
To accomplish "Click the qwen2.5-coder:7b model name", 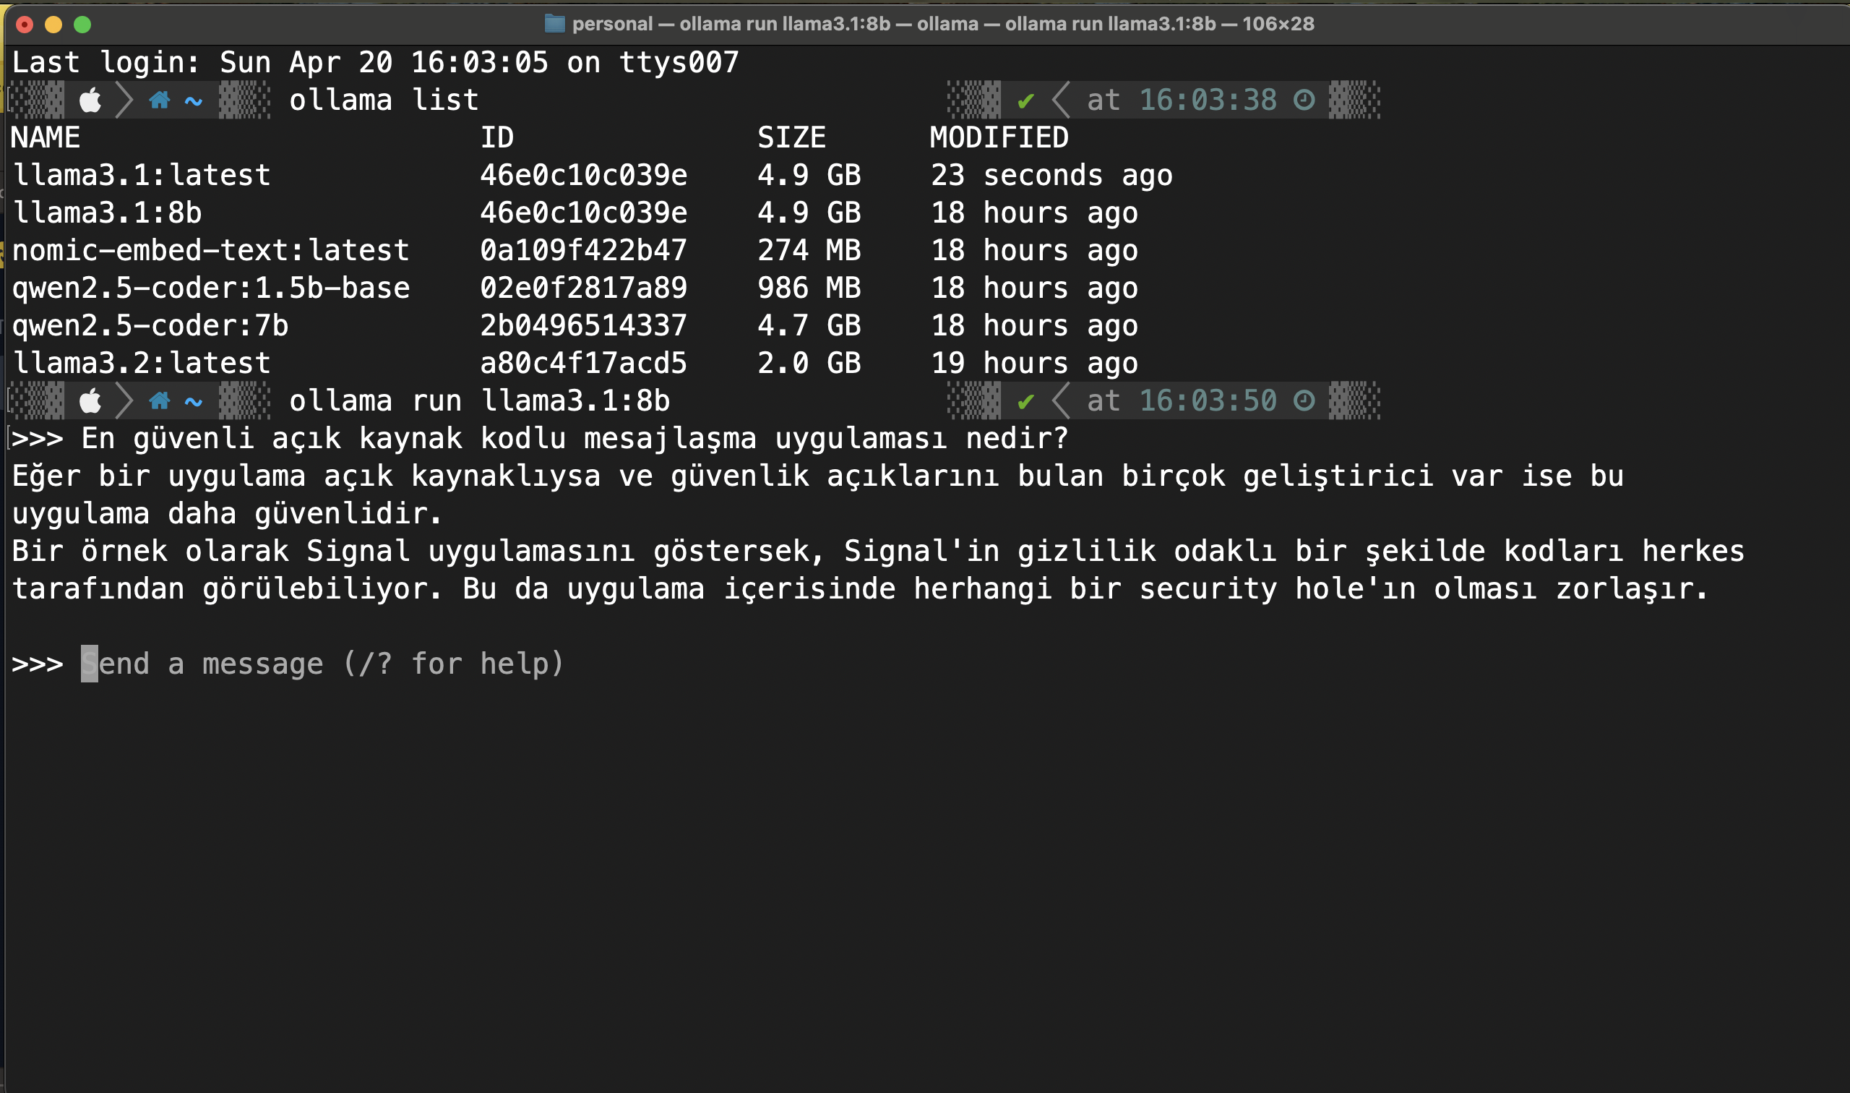I will tap(150, 325).
